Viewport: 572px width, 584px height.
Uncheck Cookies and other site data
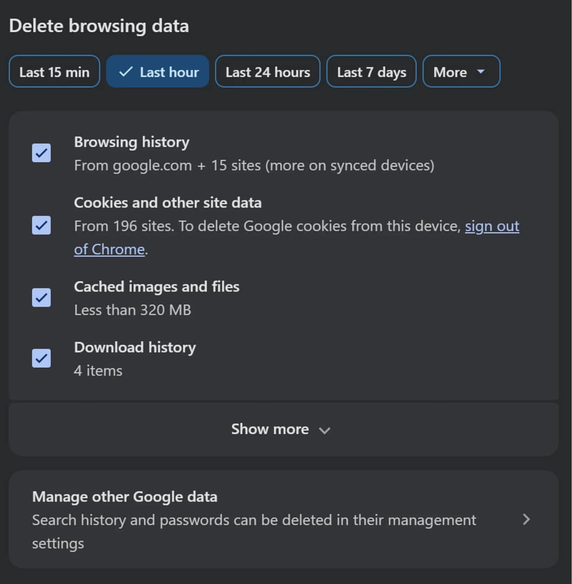pos(41,225)
